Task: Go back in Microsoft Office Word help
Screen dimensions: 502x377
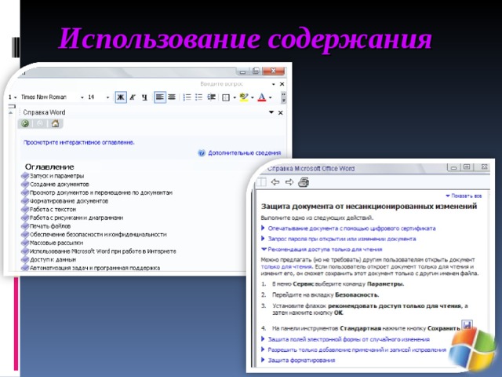Action: [275, 182]
